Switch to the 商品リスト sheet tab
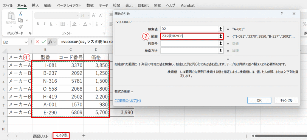Image resolution: width=307 pixels, height=140 pixels. pyautogui.click(x=40, y=136)
